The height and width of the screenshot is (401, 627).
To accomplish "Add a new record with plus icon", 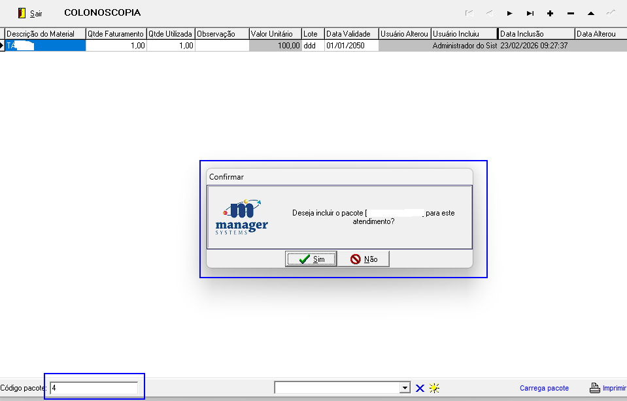I will pyautogui.click(x=551, y=13).
